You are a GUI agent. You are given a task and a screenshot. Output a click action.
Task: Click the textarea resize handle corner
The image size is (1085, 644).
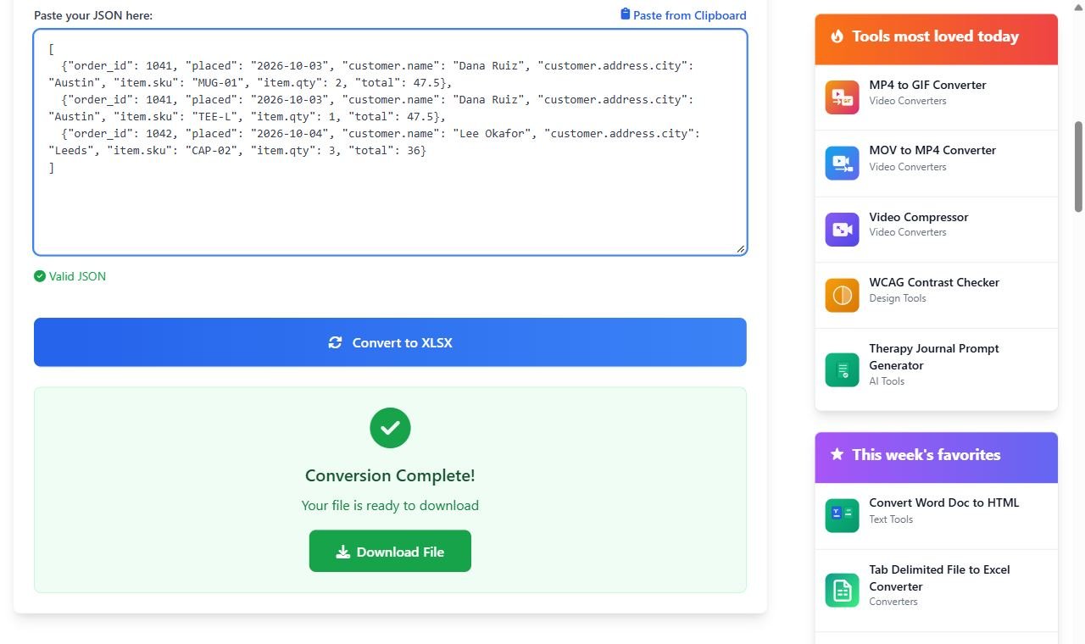point(740,248)
